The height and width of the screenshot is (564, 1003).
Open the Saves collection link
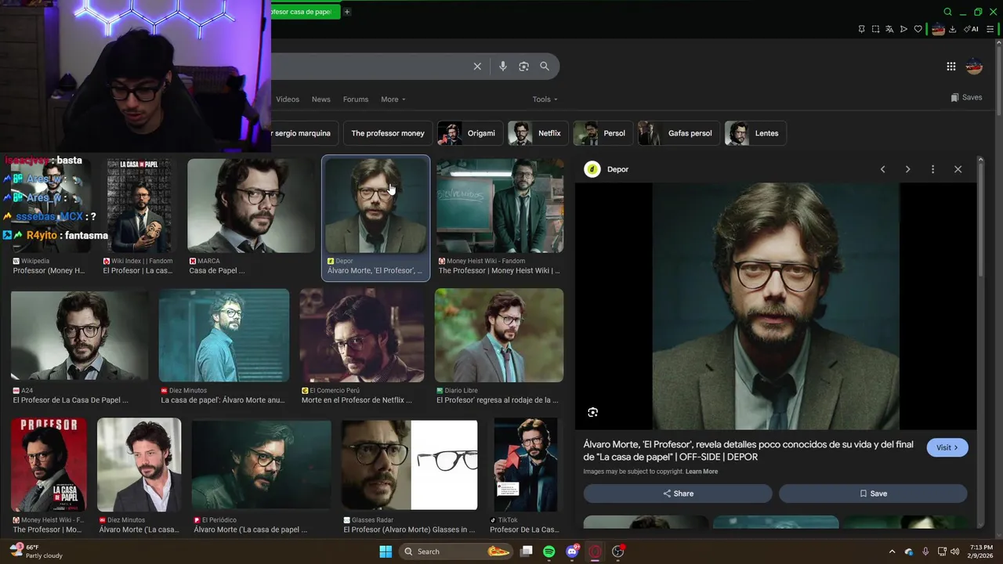click(966, 98)
